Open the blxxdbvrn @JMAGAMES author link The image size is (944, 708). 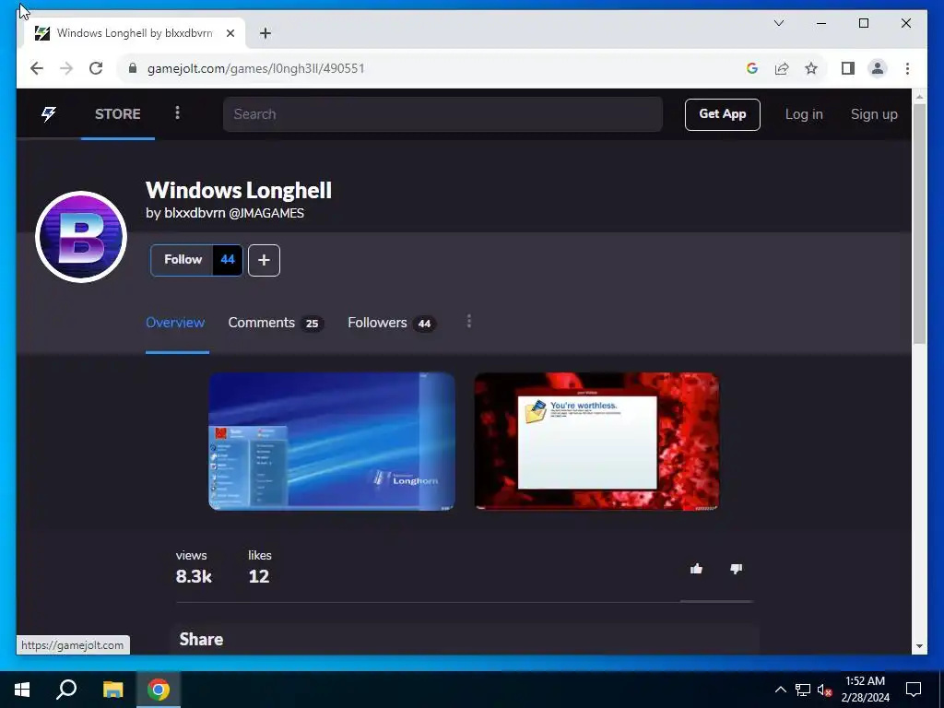click(x=234, y=213)
